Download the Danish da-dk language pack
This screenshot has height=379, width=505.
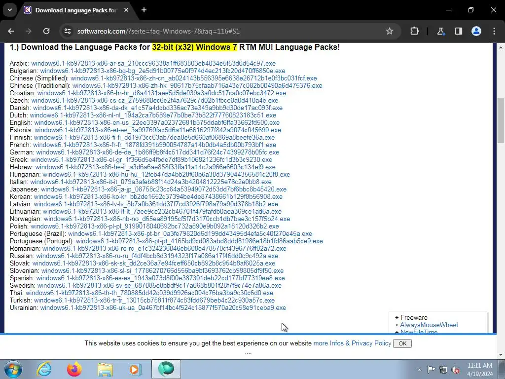tap(157, 108)
